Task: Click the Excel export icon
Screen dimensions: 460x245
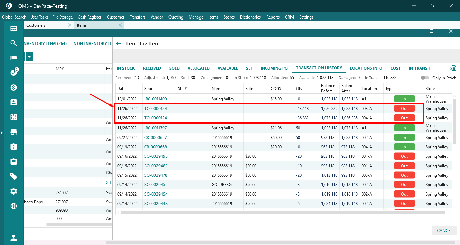Action: 453,68
